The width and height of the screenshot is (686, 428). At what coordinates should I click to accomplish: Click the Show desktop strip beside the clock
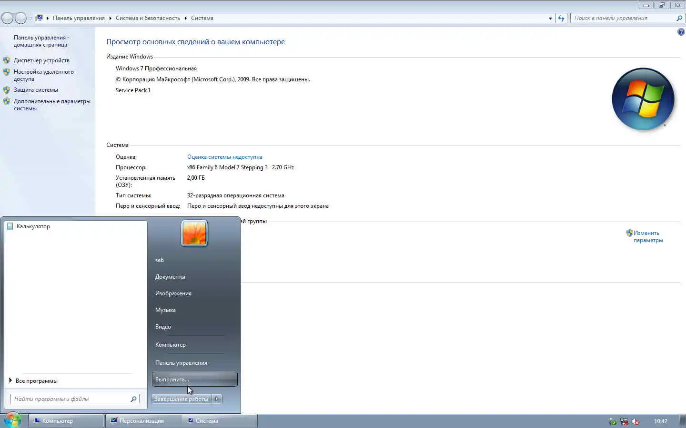click(683, 421)
